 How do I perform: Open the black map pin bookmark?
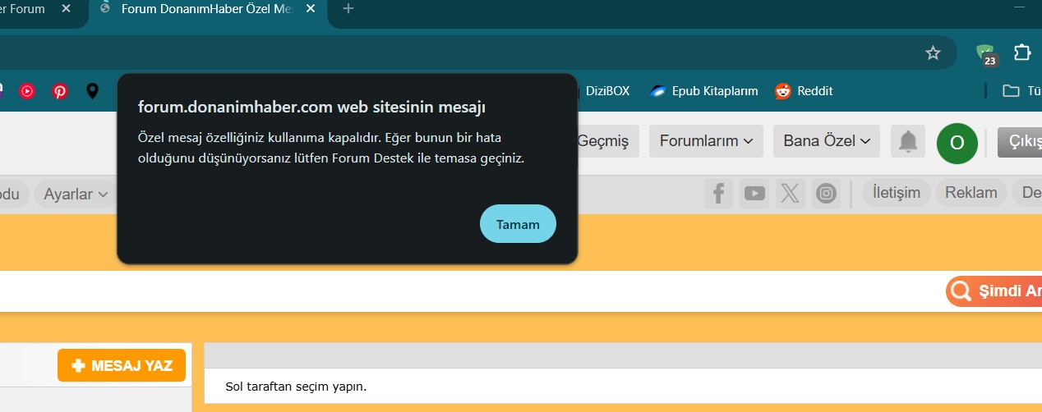92,91
